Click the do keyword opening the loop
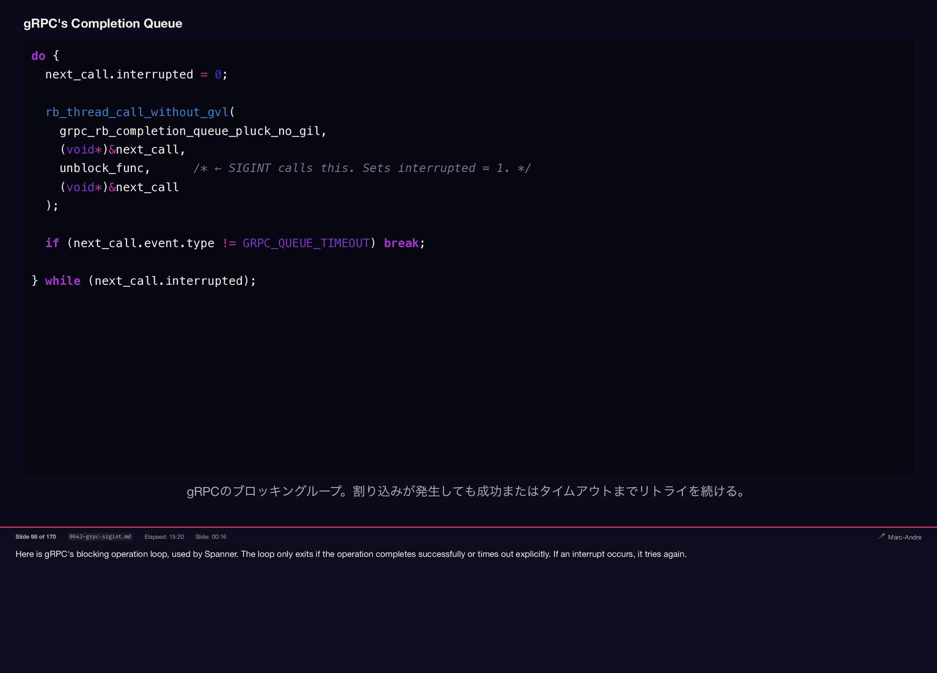 (38, 56)
